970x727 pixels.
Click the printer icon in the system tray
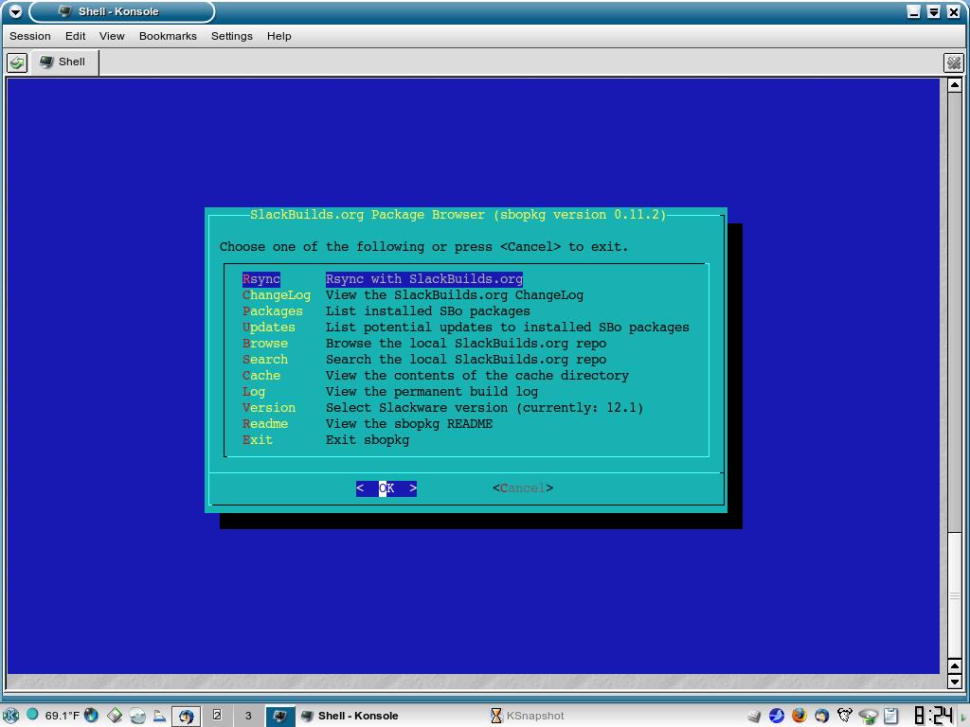pyautogui.click(x=754, y=716)
